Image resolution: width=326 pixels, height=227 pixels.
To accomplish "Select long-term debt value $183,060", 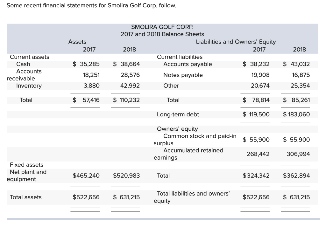I will [x=296, y=114].
